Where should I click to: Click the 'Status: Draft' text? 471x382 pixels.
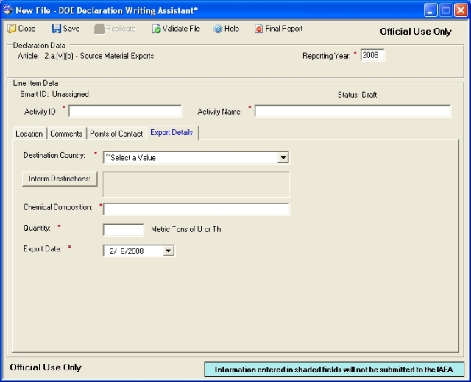(x=357, y=95)
